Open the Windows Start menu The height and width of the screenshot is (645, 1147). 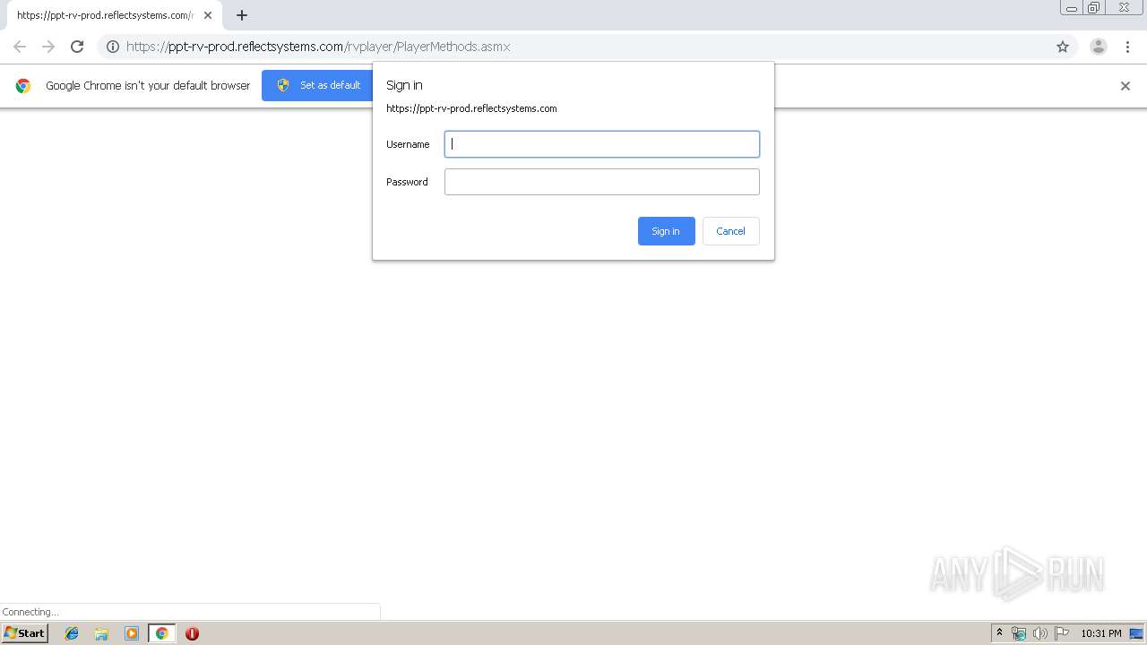24,632
